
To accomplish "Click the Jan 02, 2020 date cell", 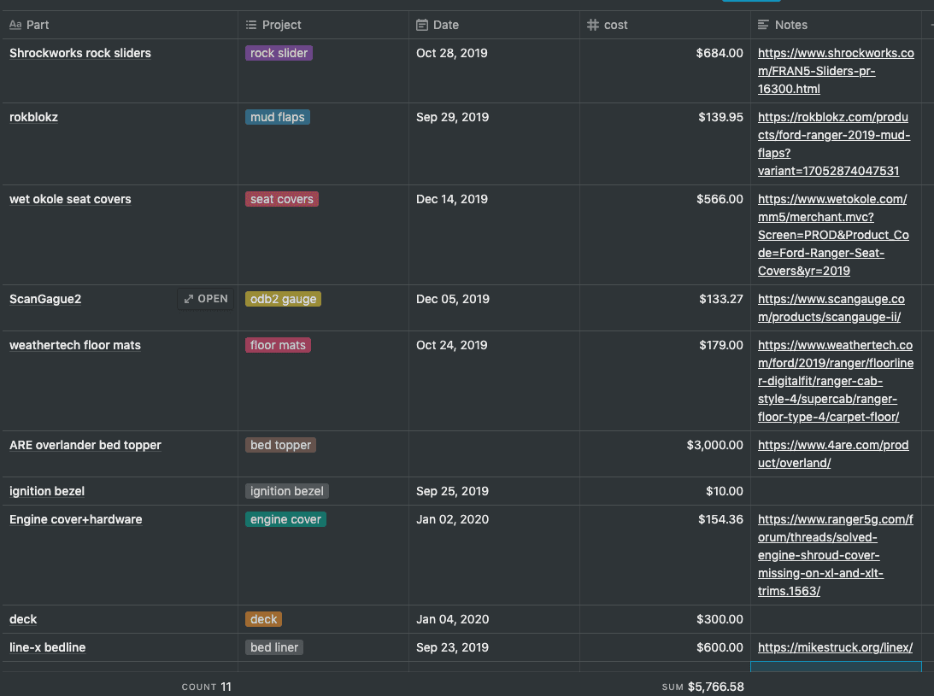I will tap(495, 555).
